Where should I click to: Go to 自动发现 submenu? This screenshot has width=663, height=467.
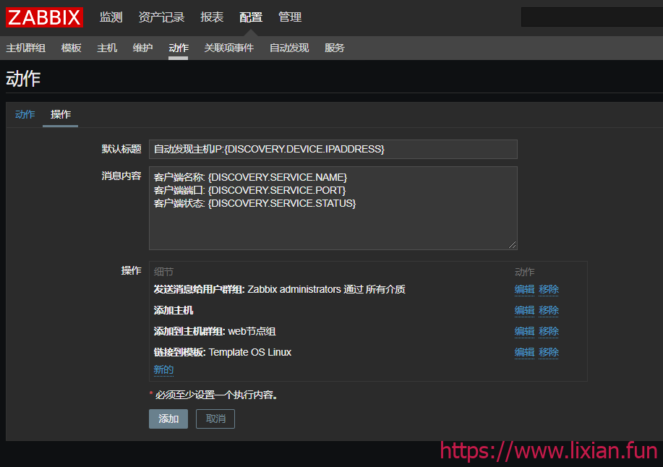point(289,48)
